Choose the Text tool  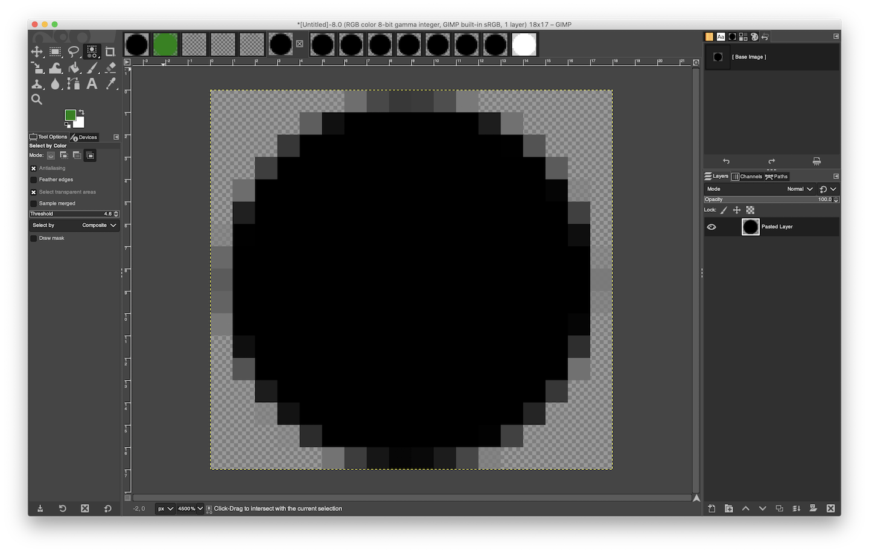click(x=92, y=84)
